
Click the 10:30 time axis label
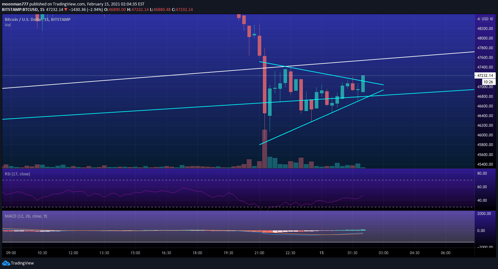pyautogui.click(x=42, y=253)
